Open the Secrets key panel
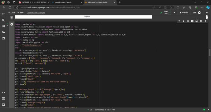The image size is (211, 112). tap(3, 32)
